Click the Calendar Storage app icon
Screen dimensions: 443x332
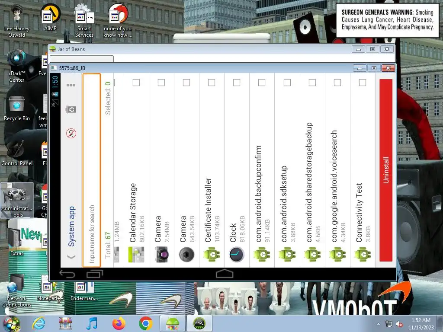point(136,254)
